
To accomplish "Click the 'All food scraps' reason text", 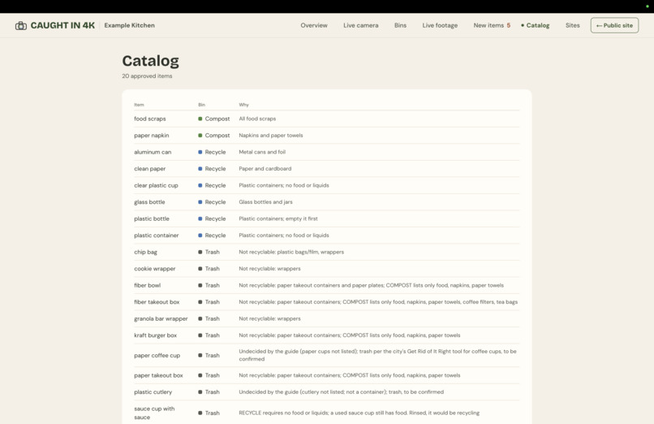I will click(257, 119).
